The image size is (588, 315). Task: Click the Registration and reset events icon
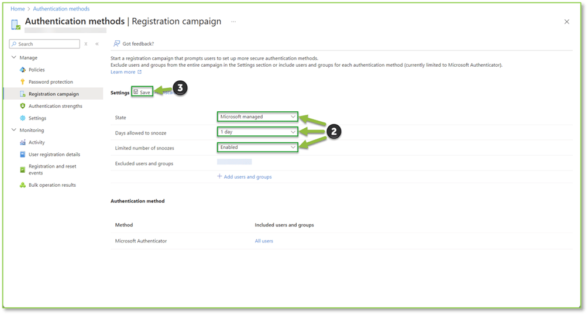pos(22,170)
